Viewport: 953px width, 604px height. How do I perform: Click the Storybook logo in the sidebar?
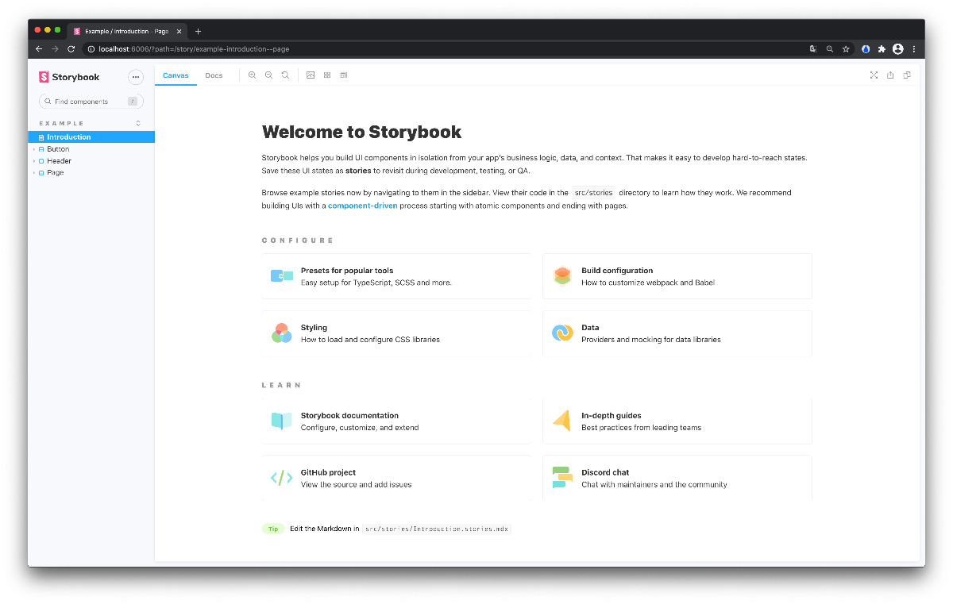[x=69, y=77]
